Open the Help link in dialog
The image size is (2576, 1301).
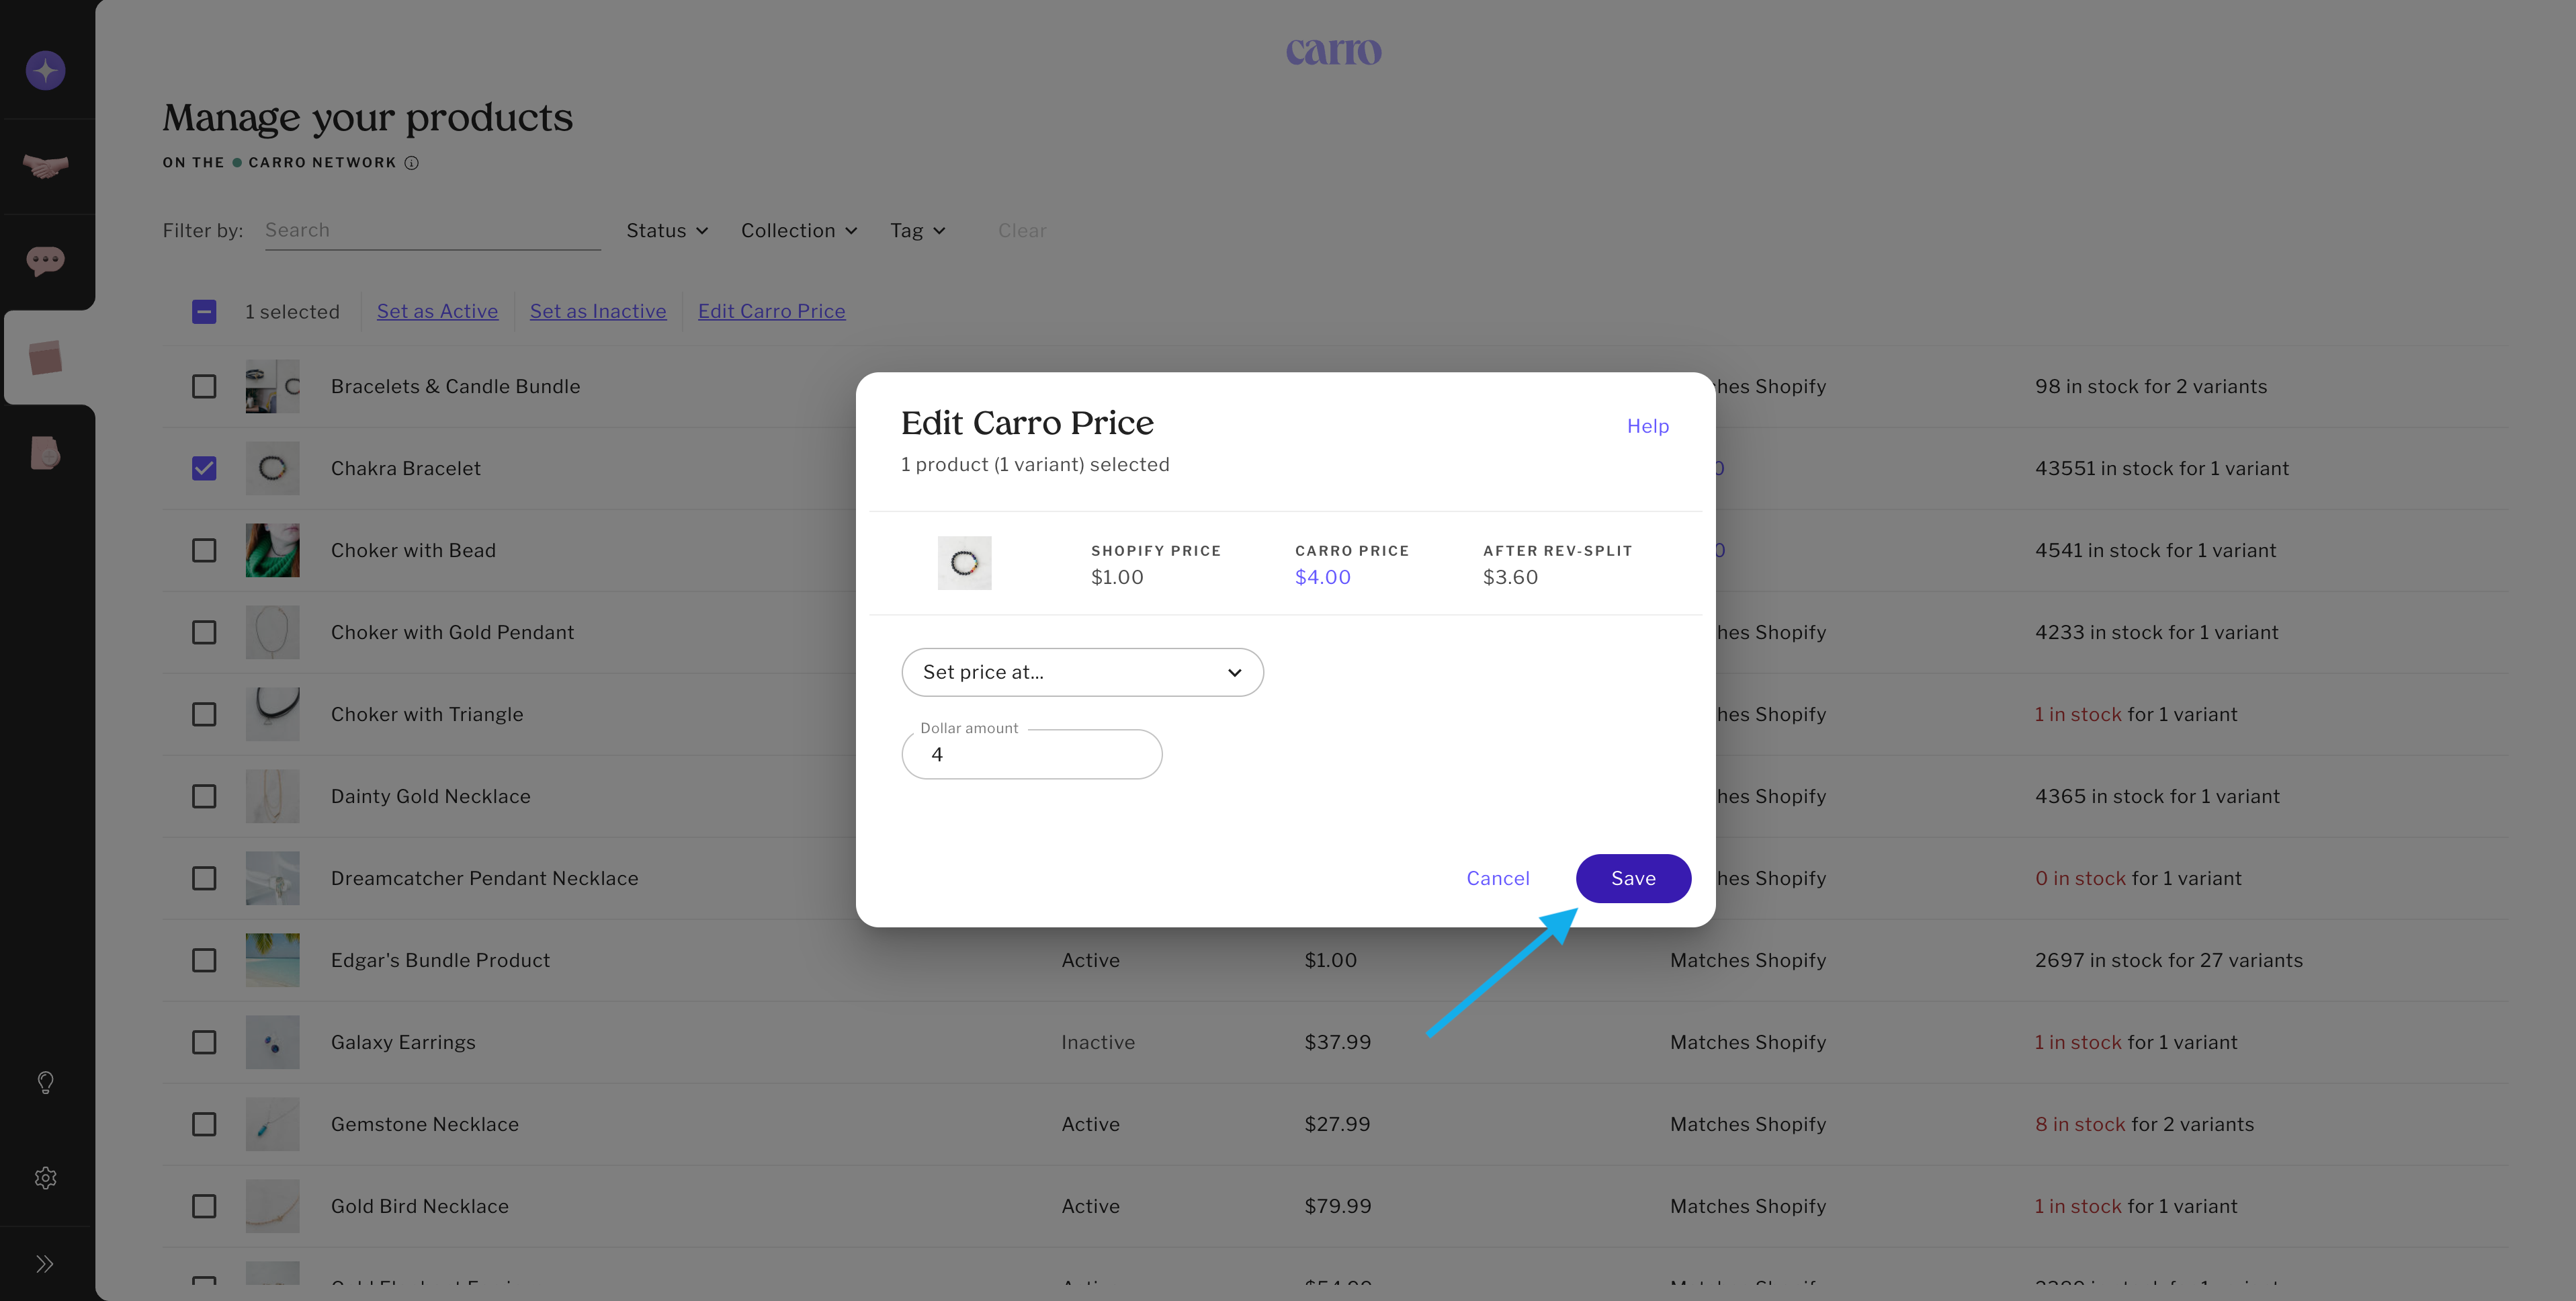click(x=1647, y=426)
